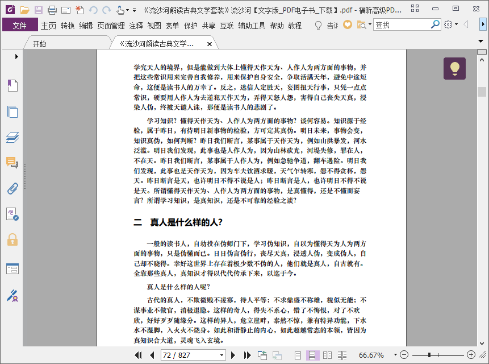Close the 流沙河解读古典文学 document tab
The image size is (489, 364).
click(x=210, y=44)
